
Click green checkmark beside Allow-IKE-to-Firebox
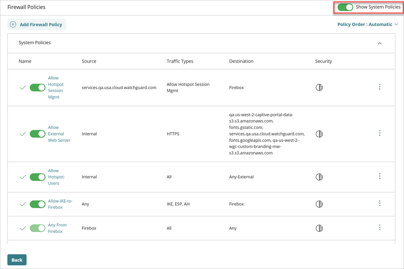tap(22, 204)
